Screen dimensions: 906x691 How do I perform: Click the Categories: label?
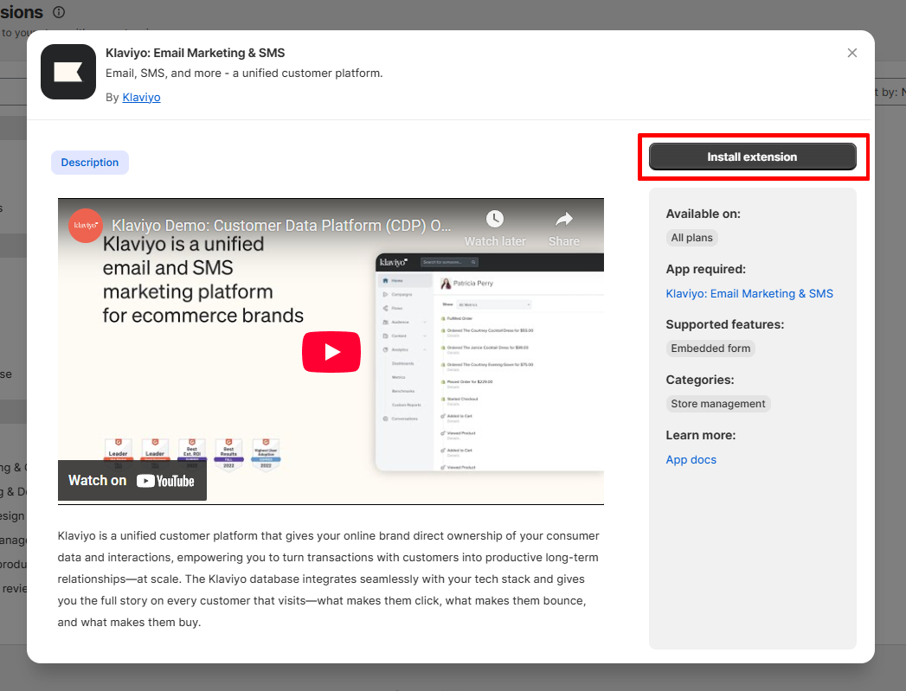tap(700, 381)
